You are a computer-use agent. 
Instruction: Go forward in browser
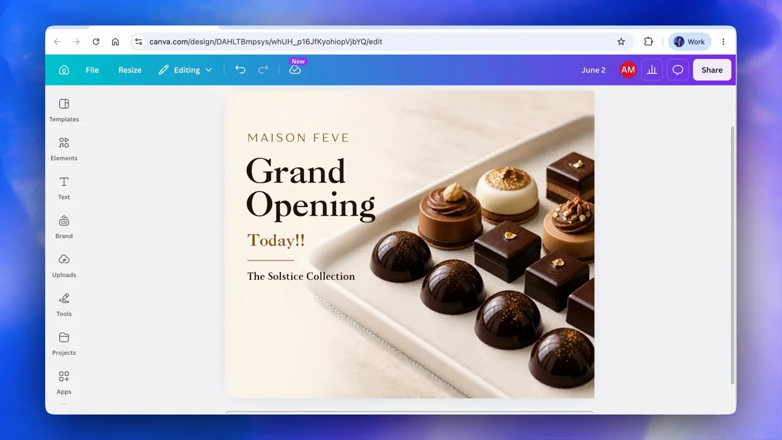(x=76, y=42)
